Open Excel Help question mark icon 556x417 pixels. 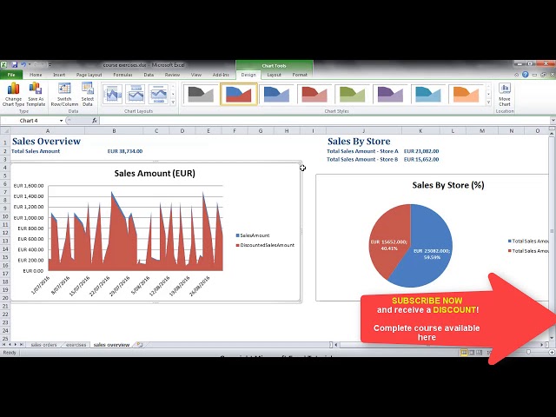[x=525, y=75]
